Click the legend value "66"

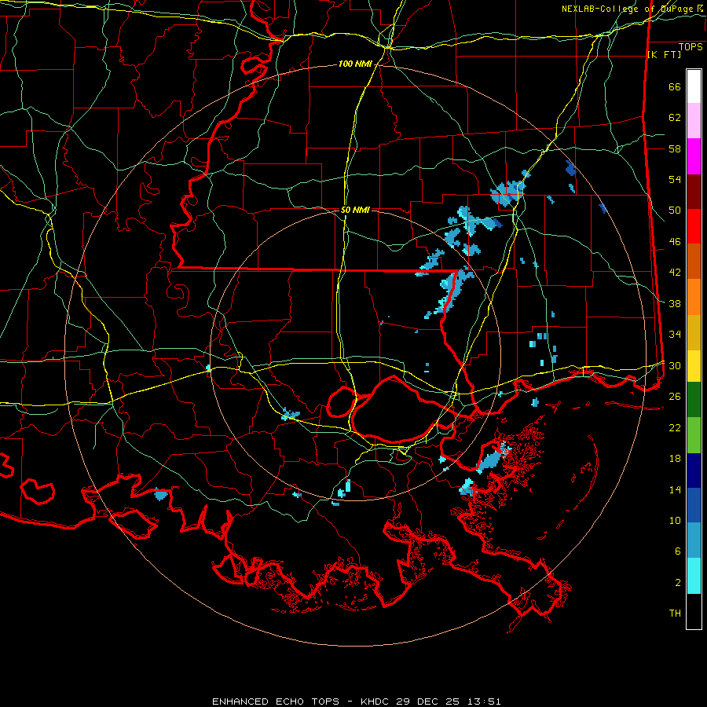point(675,87)
